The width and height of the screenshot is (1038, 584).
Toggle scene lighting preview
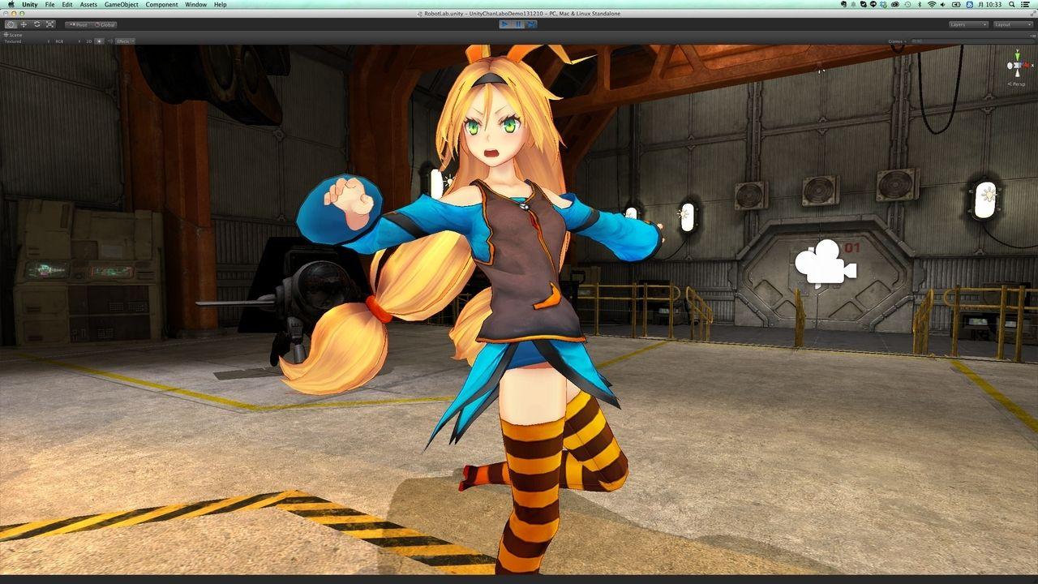pyautogui.click(x=100, y=41)
